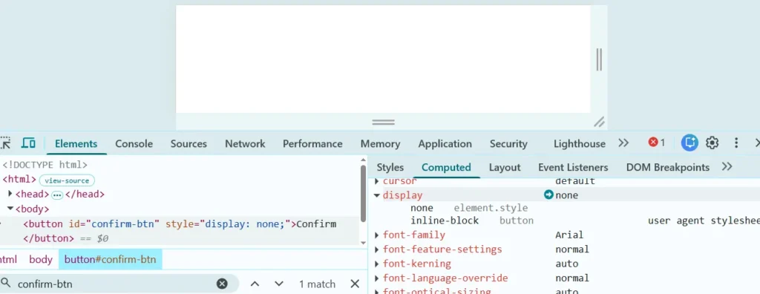Open the three-dot customize DevTools menu

pos(736,143)
